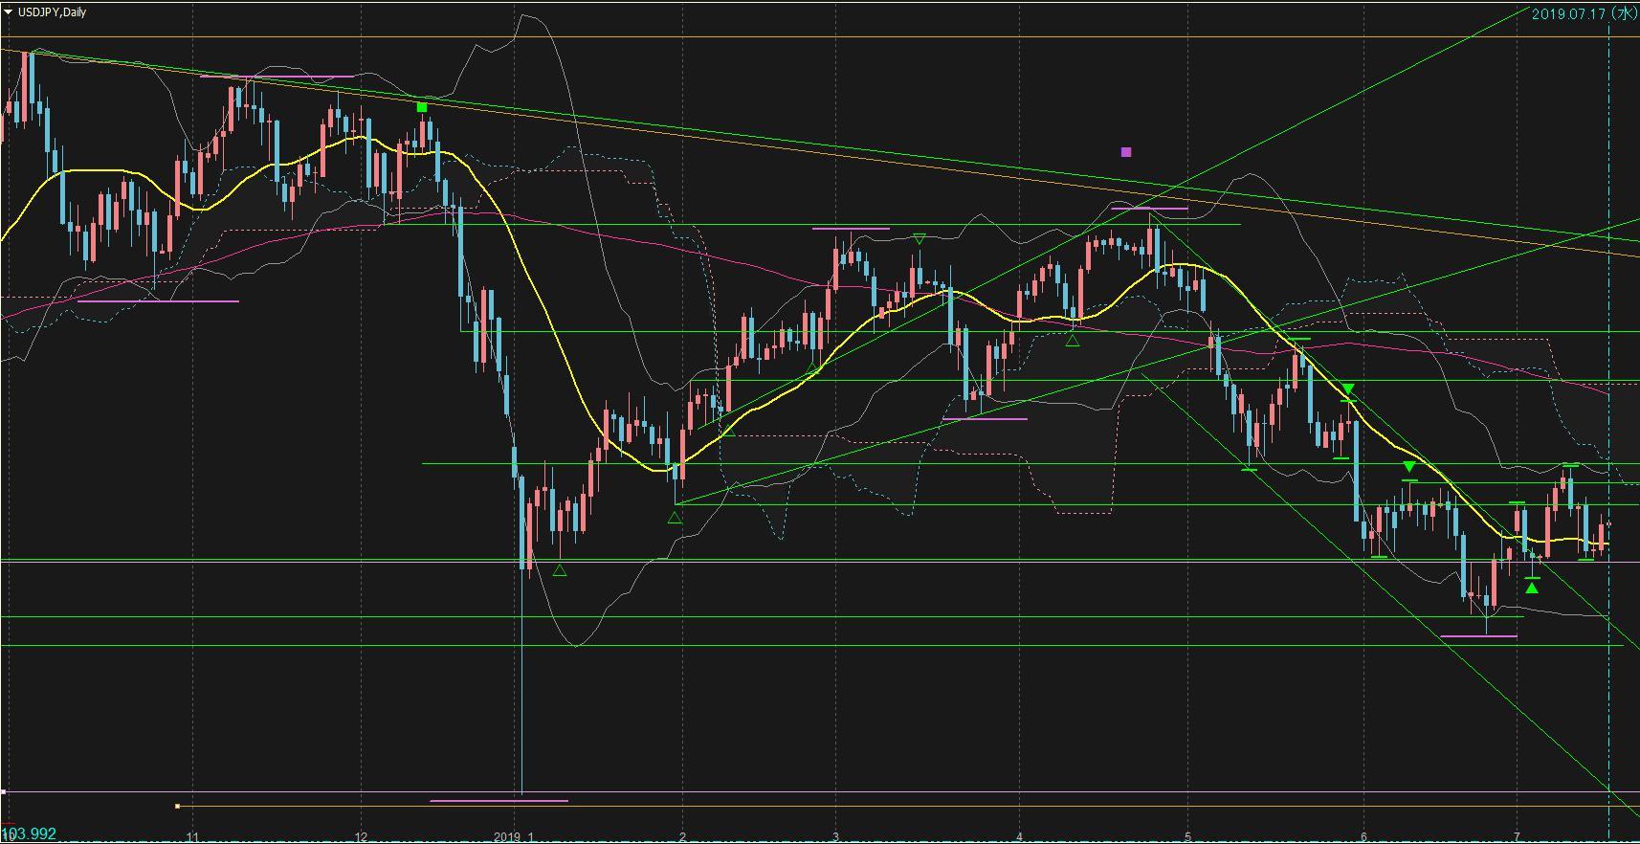Click the month 12 time axis label
This screenshot has height=844, width=1640.
(361, 837)
